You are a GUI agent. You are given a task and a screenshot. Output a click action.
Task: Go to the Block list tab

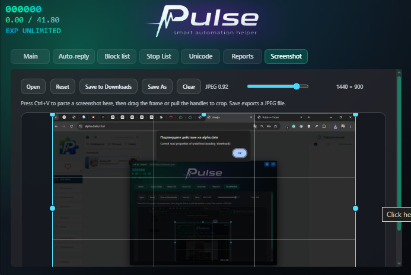click(117, 56)
